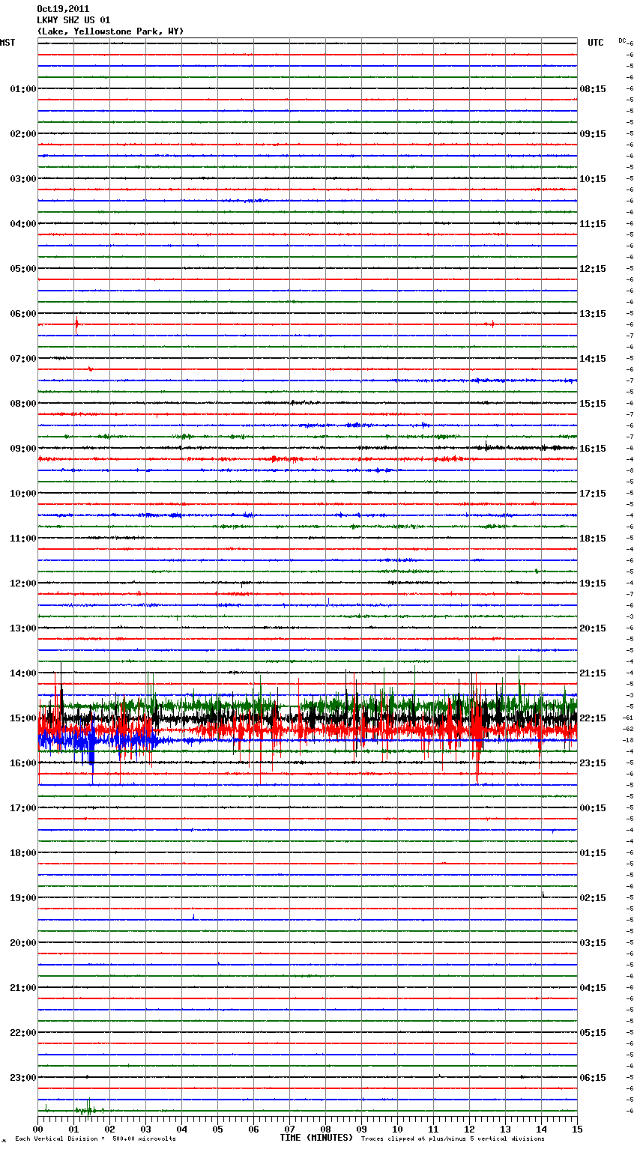Click the "22:00" MST time label
This screenshot has width=637, height=1149.
coord(23,1033)
